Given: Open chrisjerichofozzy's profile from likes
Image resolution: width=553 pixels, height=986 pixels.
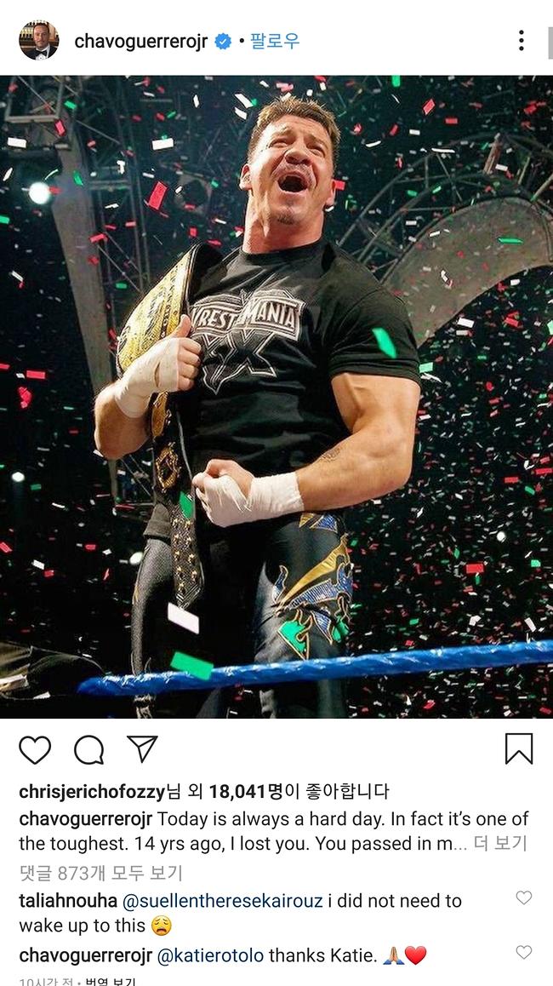Looking at the screenshot, I should point(92,791).
